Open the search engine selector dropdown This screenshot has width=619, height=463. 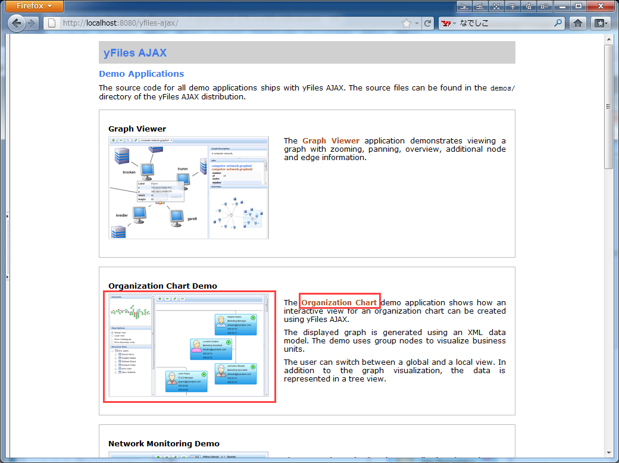[448, 24]
